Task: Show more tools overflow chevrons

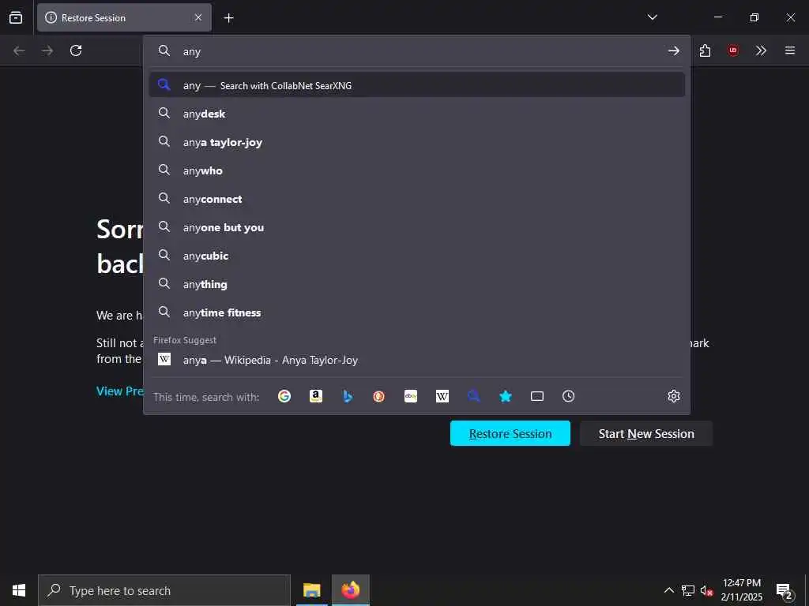Action: tap(761, 50)
